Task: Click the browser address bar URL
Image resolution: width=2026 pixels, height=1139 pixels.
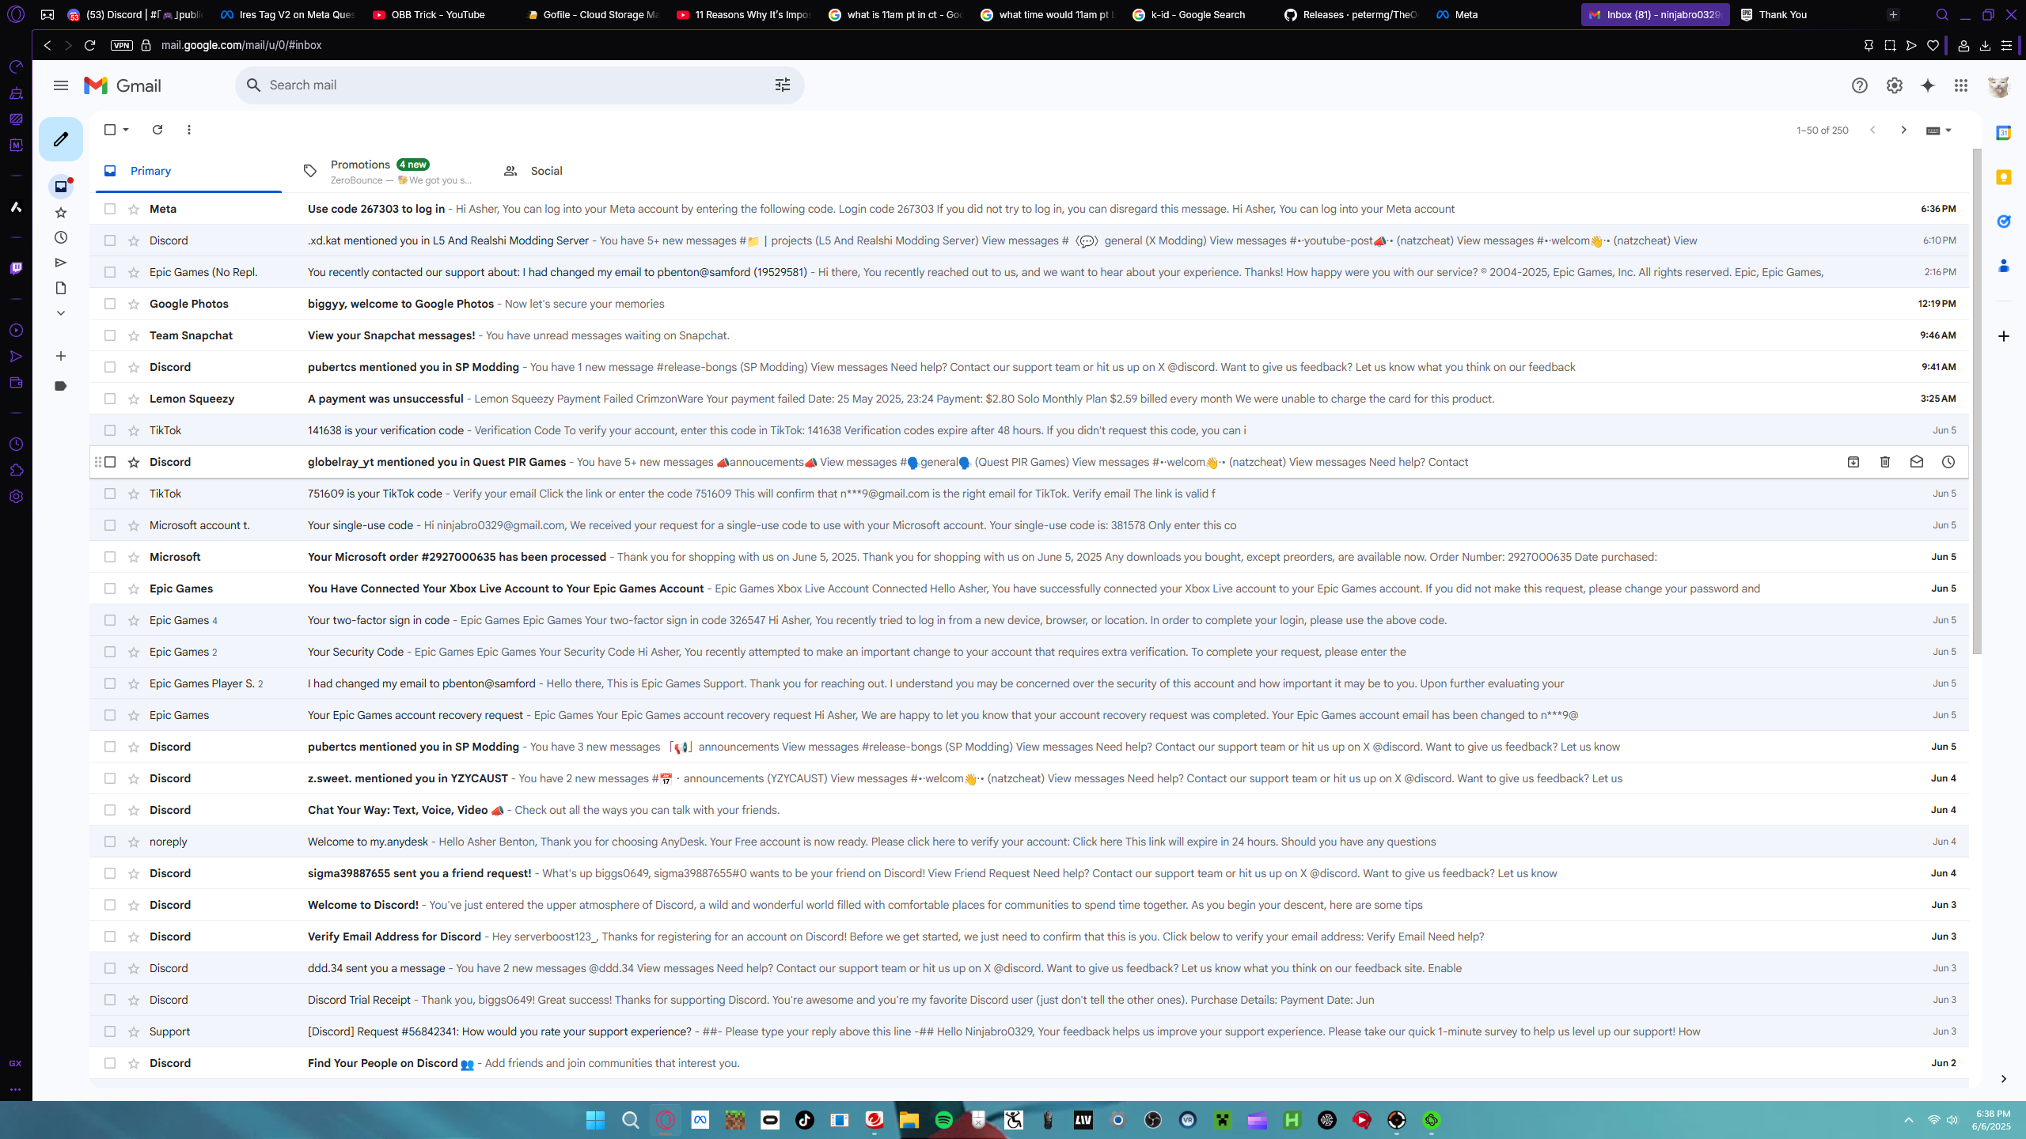Action: 241,45
